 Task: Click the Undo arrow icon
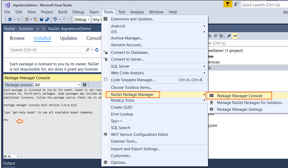[55, 19]
